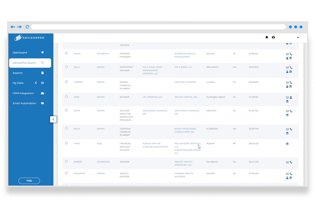Screen dimensions: 315x208
Task: Select the David Ackerman row checkbox
Action: pos(66,53)
